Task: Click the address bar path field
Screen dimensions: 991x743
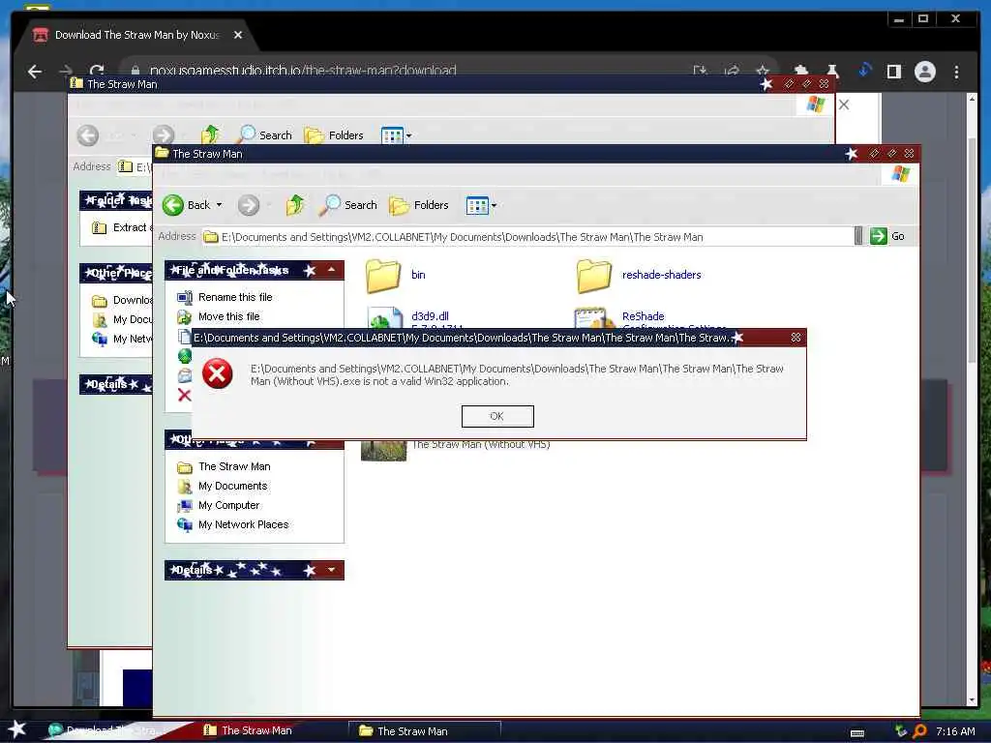Action: [527, 237]
